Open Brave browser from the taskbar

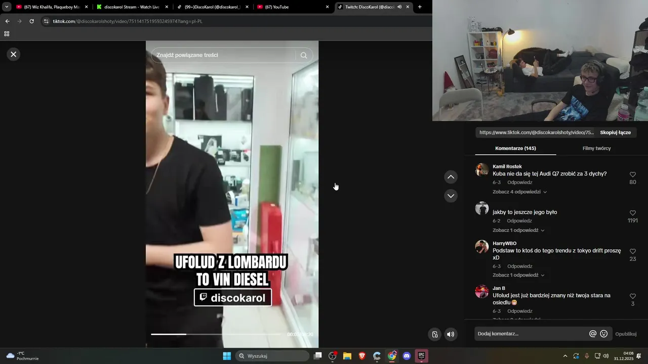point(362,356)
